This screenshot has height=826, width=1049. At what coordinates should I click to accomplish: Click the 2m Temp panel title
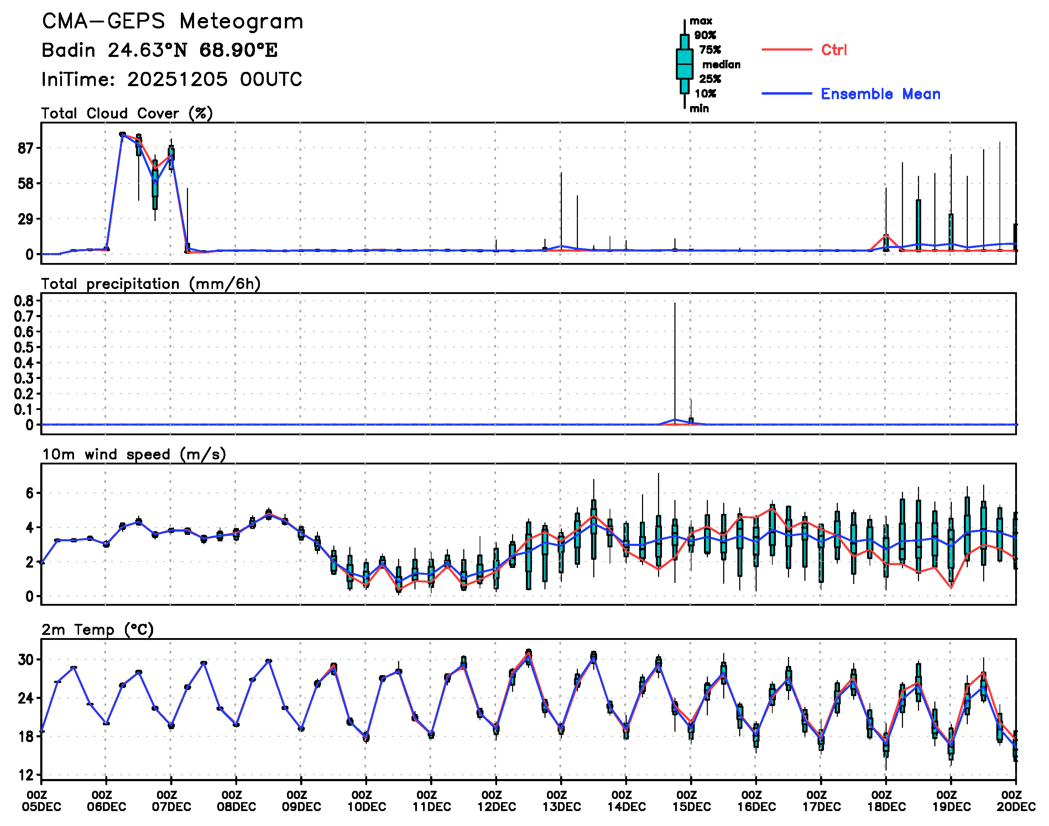click(x=97, y=630)
